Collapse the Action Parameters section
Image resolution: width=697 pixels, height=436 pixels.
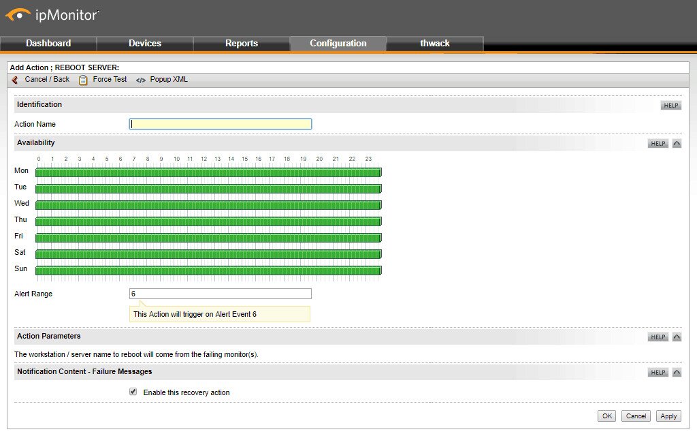676,336
